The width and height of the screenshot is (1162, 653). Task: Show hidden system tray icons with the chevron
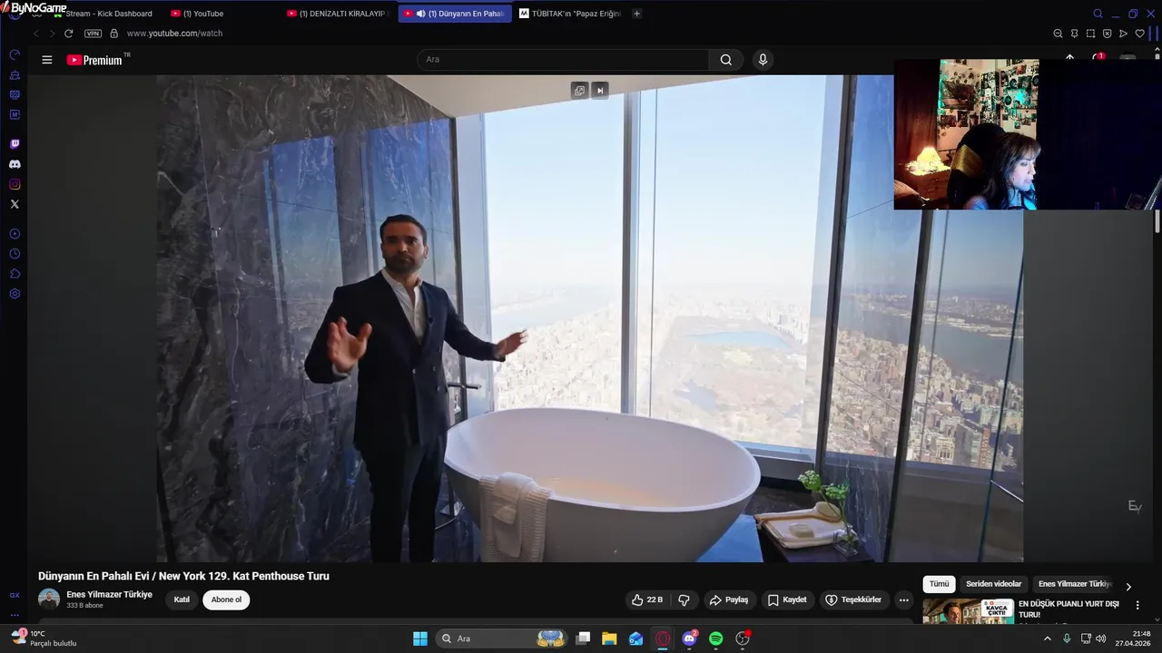coord(1047,638)
